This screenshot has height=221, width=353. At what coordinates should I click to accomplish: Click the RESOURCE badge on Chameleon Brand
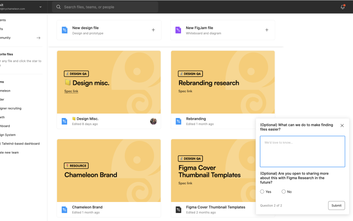coord(76,166)
